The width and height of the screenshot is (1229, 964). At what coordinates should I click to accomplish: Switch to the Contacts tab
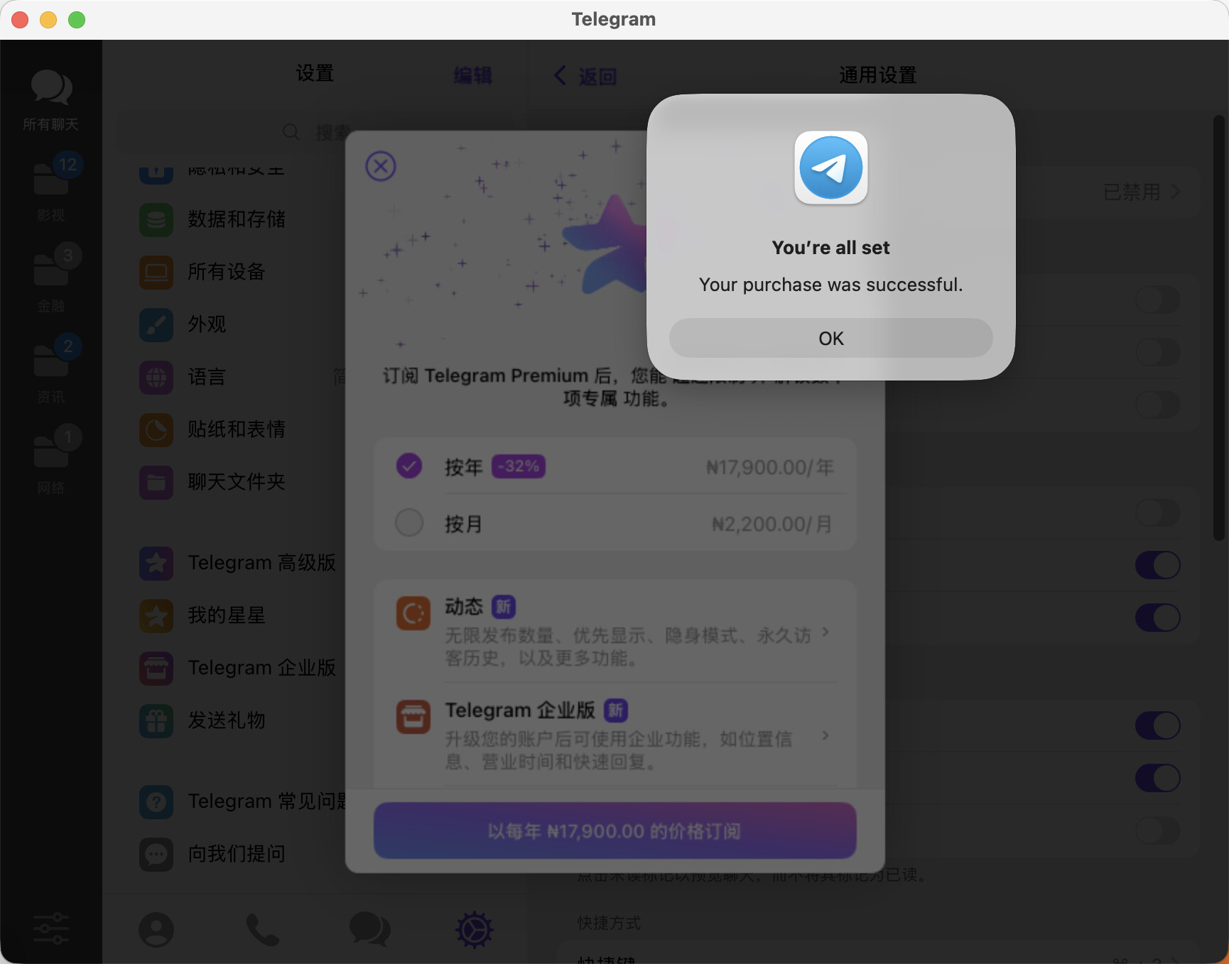point(156,929)
